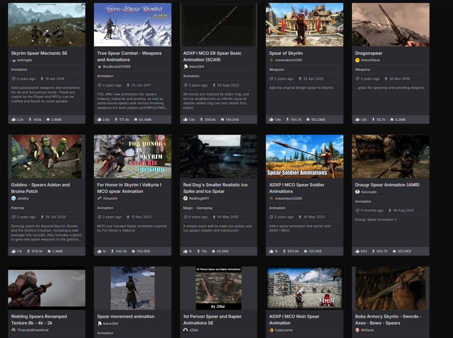
Task: Visit author Karunado's profile link
Action: (x=369, y=192)
